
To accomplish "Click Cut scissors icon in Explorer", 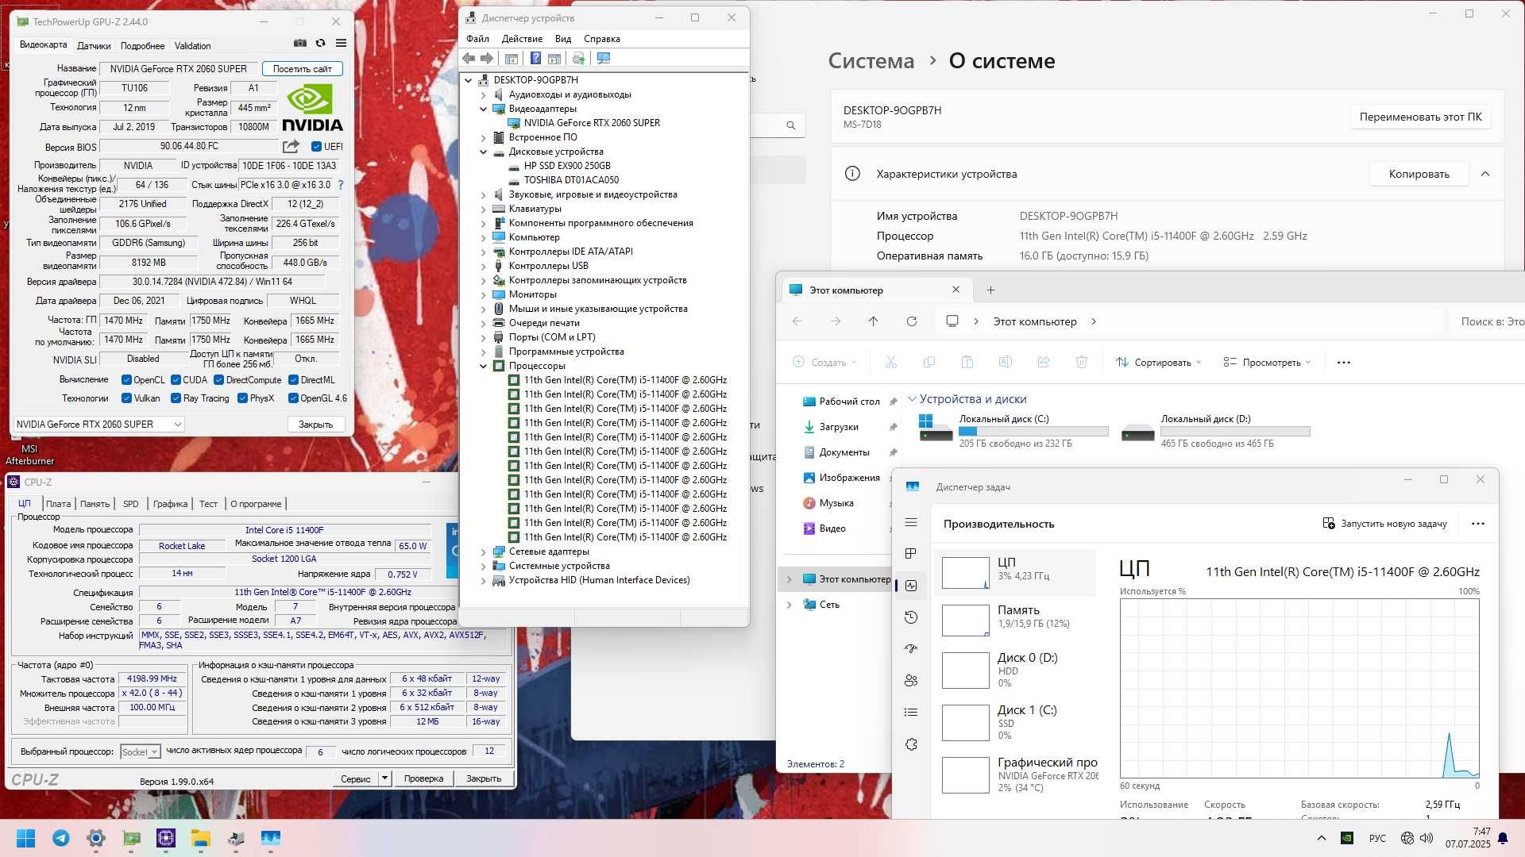I will pos(891,362).
